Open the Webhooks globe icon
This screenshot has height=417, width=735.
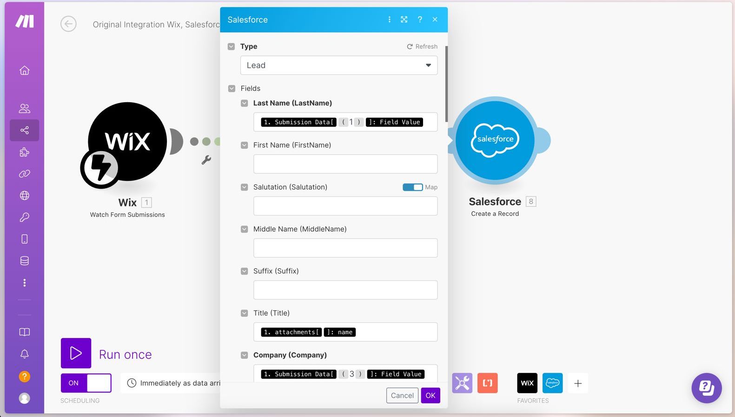(25, 195)
